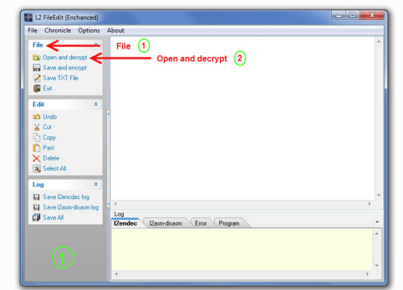Click the Select All link
This screenshot has height=290, width=403.
55,169
